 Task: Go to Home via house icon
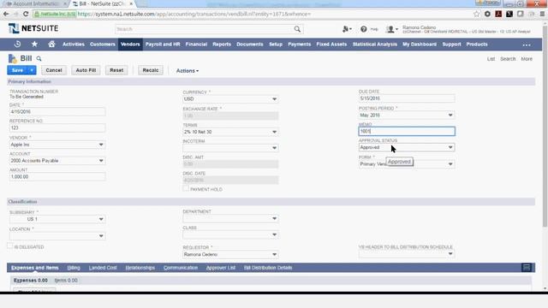tap(51, 44)
